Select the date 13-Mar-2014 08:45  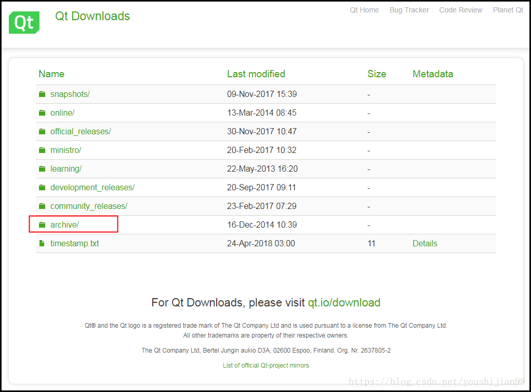(x=262, y=113)
